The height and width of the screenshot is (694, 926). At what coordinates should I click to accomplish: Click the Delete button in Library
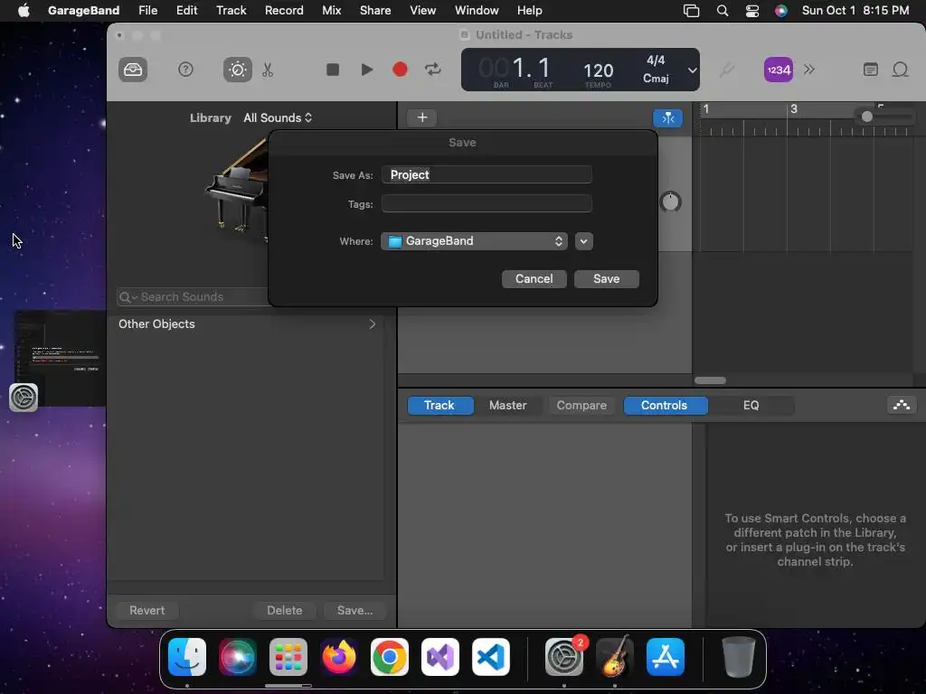coord(285,610)
